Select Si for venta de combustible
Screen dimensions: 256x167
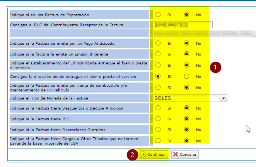[158, 88]
